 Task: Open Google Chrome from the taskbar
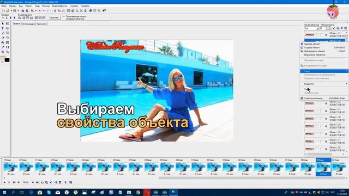[138, 192]
